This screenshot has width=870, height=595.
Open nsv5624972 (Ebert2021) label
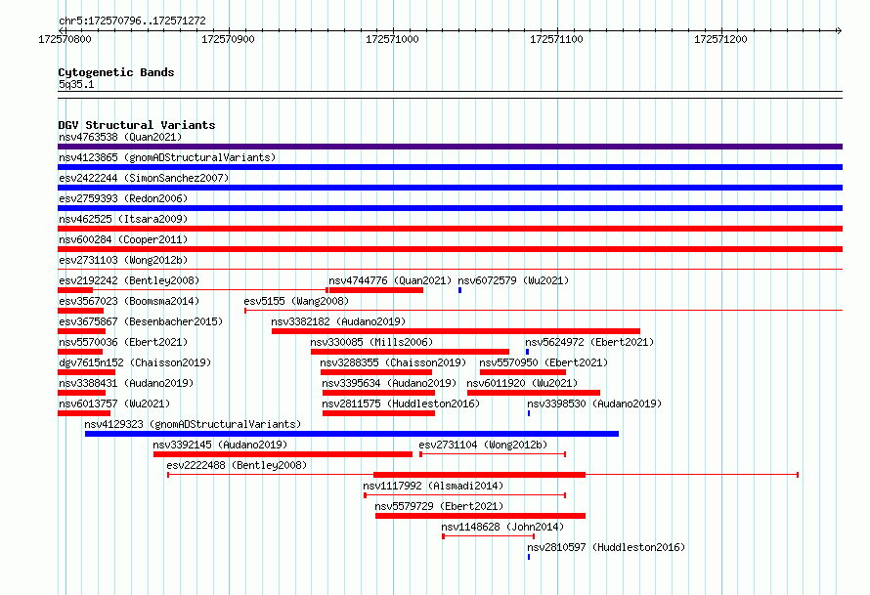click(x=589, y=342)
